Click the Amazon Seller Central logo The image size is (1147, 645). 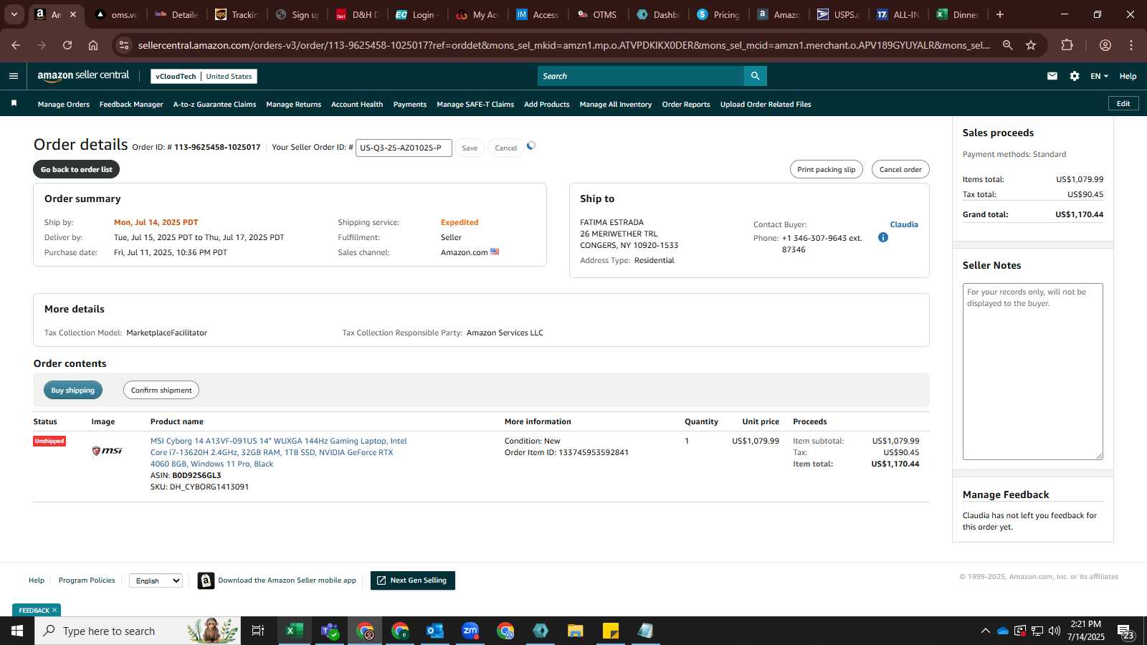click(83, 75)
